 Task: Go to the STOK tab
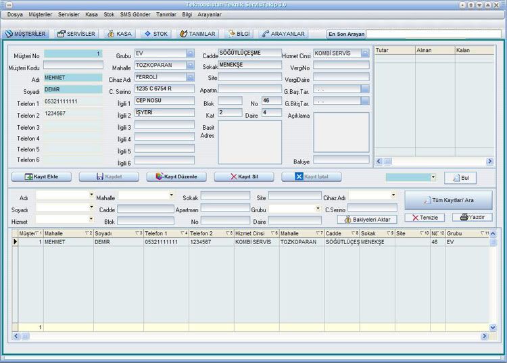[156, 34]
